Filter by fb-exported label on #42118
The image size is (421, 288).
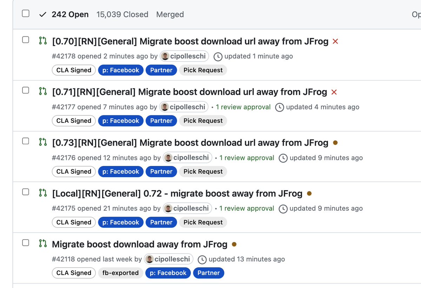(120, 273)
